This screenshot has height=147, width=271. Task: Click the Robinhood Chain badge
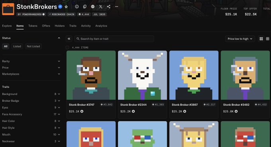(x=62, y=14)
